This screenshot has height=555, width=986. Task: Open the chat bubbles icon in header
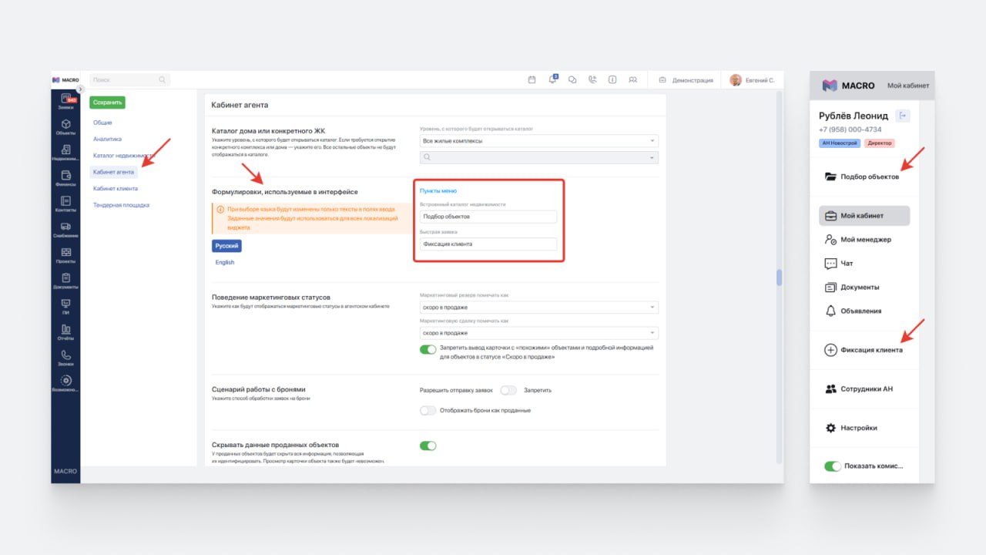coord(572,79)
